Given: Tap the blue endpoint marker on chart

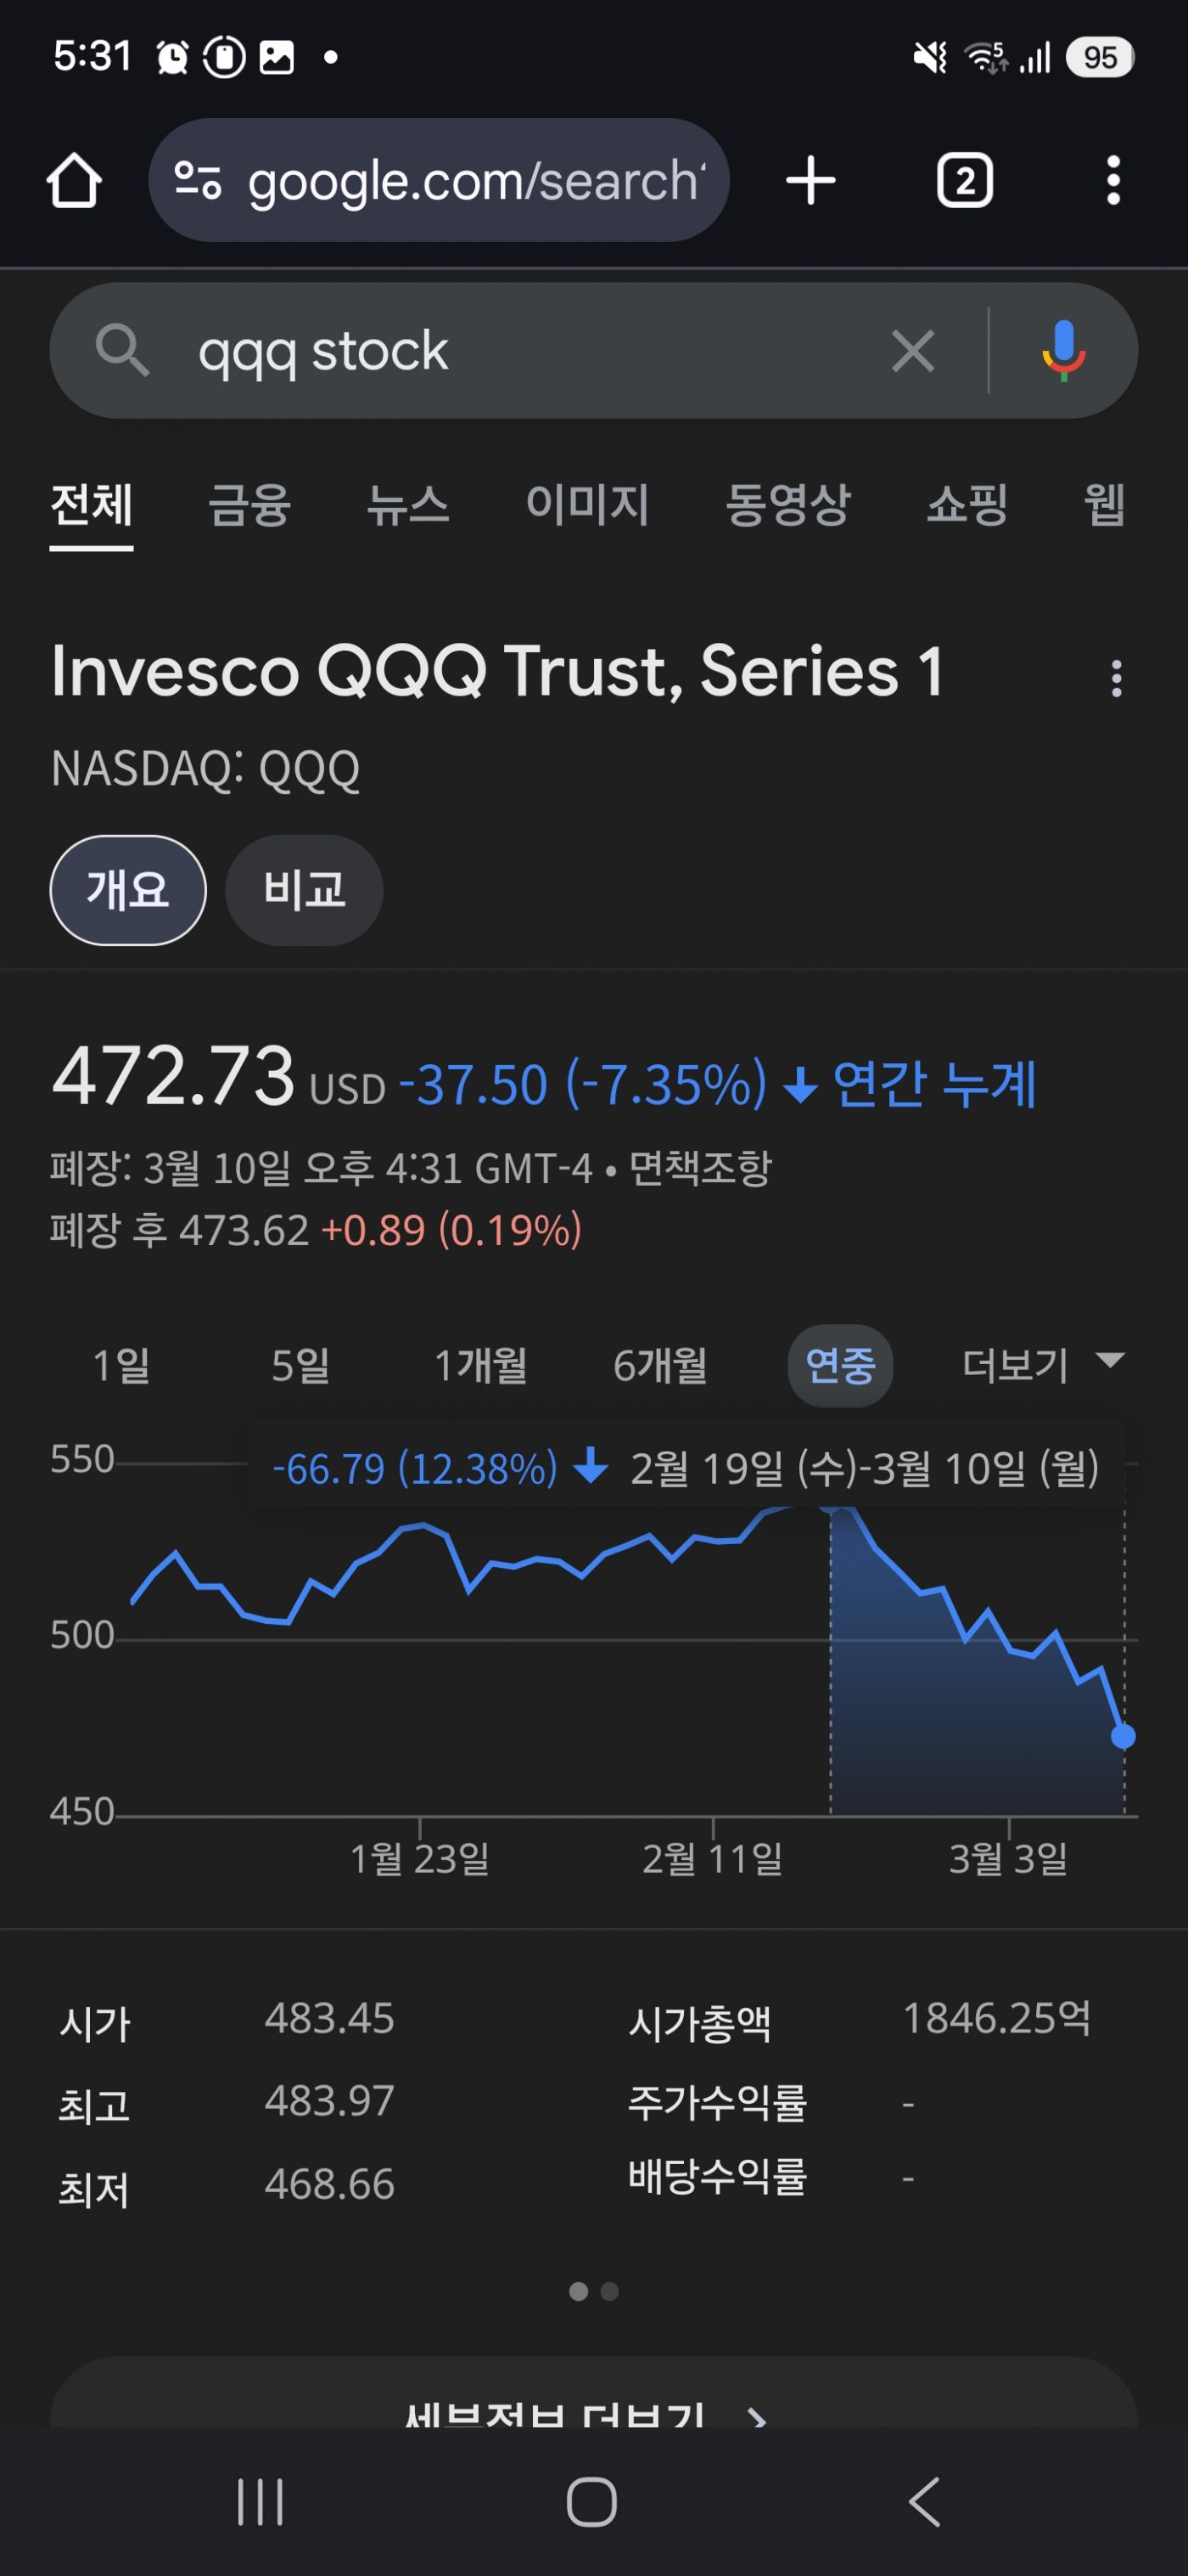Looking at the screenshot, I should pos(1123,1736).
